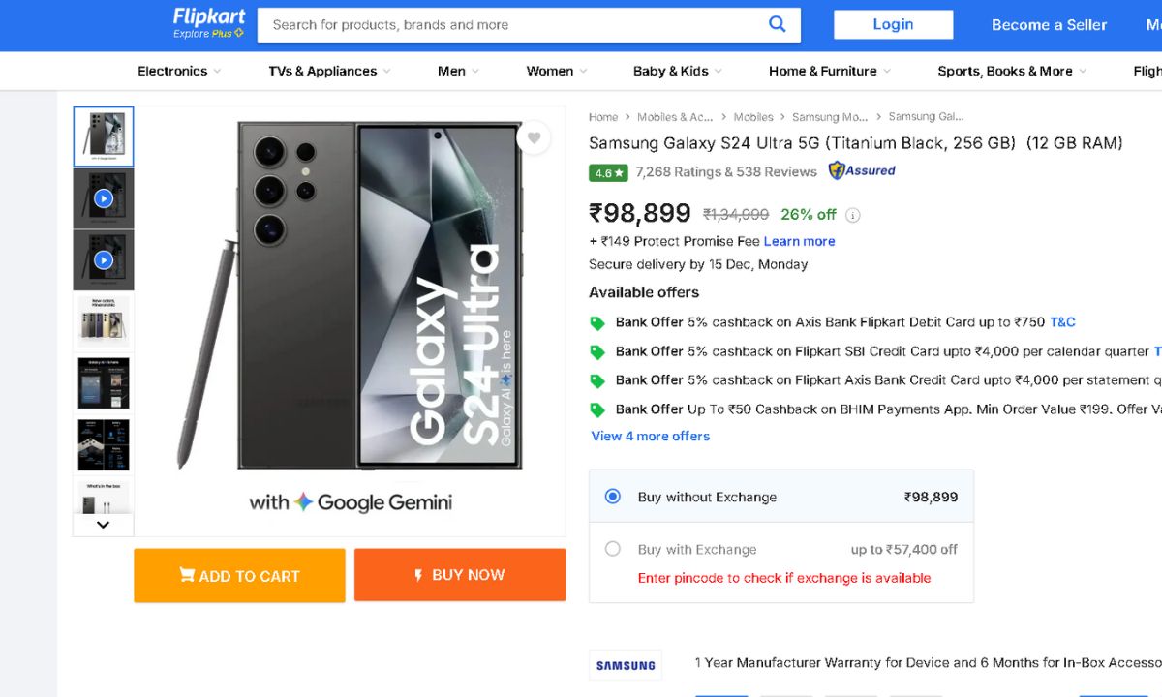Expand Home & Furniture menu
The image size is (1162, 697).
pyautogui.click(x=829, y=71)
